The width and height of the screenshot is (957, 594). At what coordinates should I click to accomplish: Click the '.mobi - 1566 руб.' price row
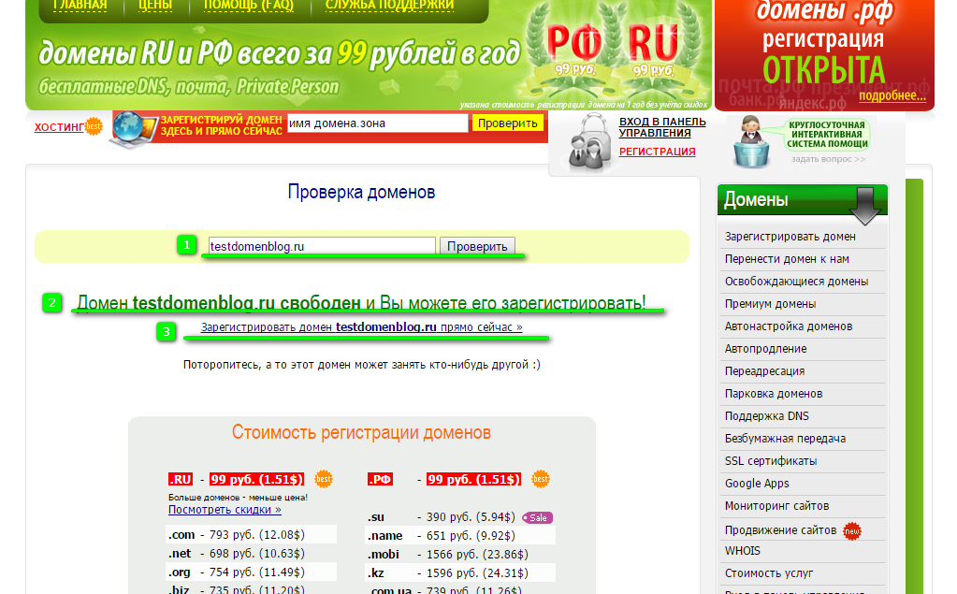(461, 555)
